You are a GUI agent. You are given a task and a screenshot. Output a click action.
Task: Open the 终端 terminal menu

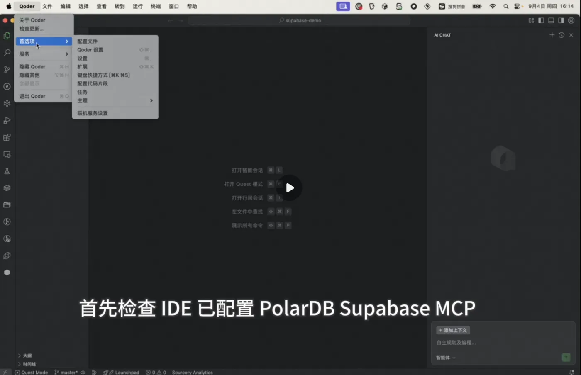156,6
